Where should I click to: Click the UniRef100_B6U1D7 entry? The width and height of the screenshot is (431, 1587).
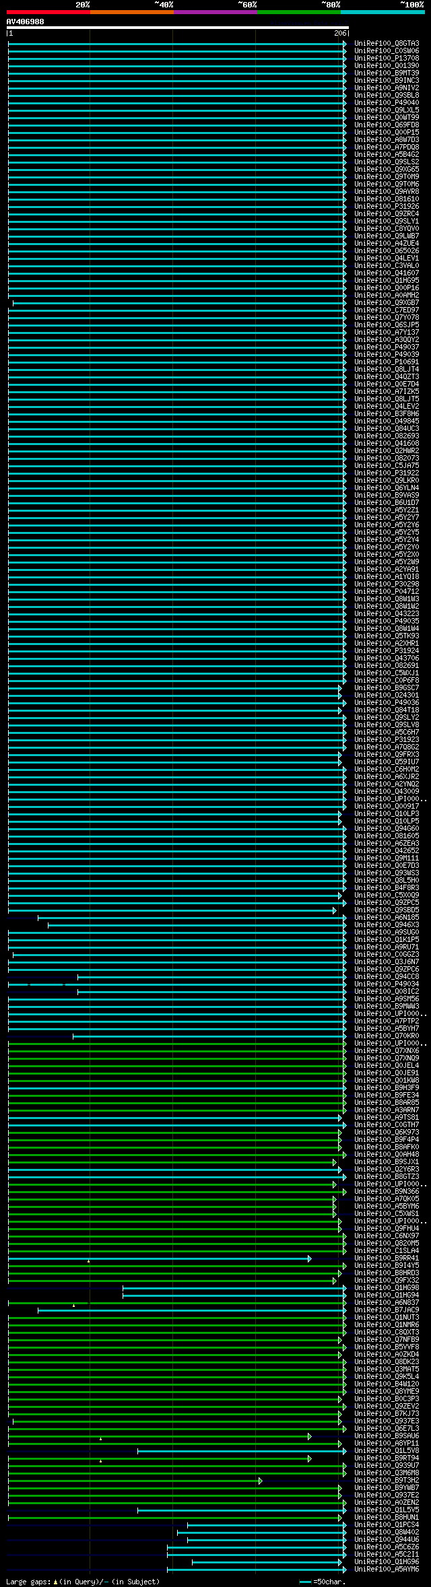click(387, 503)
